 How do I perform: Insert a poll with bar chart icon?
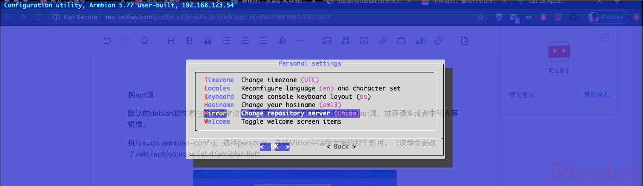pos(420,41)
